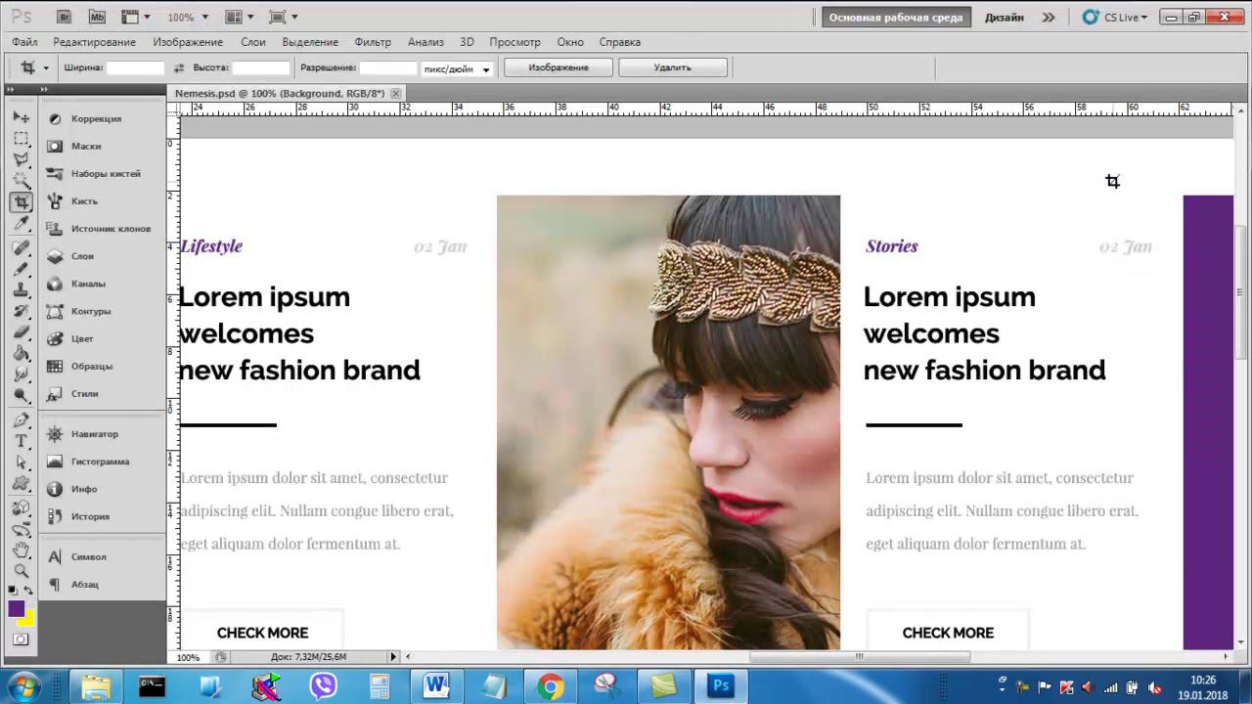Open Microsoft Word from the taskbar
The width and height of the screenshot is (1252, 704).
pyautogui.click(x=436, y=686)
